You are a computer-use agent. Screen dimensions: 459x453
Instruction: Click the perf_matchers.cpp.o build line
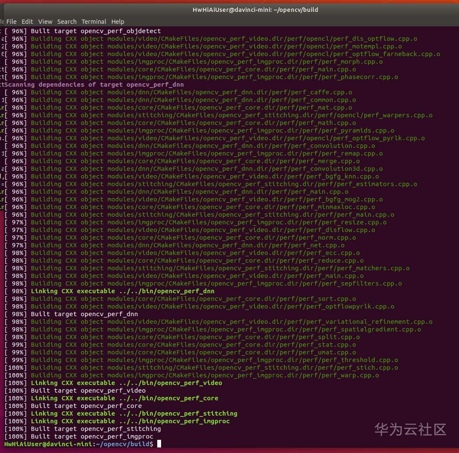click(207, 268)
